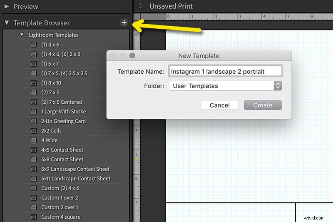Select the 5x11 Landscape Contact Sheet template
Image resolution: width=333 pixels, height=222 pixels.
[76, 178]
